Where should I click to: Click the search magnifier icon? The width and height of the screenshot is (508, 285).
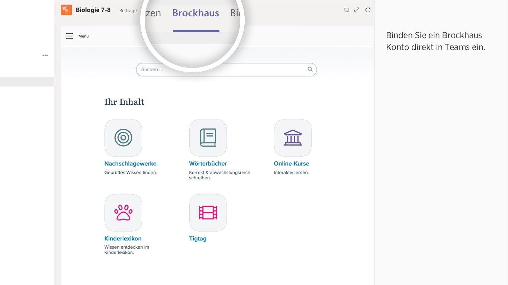pyautogui.click(x=310, y=69)
